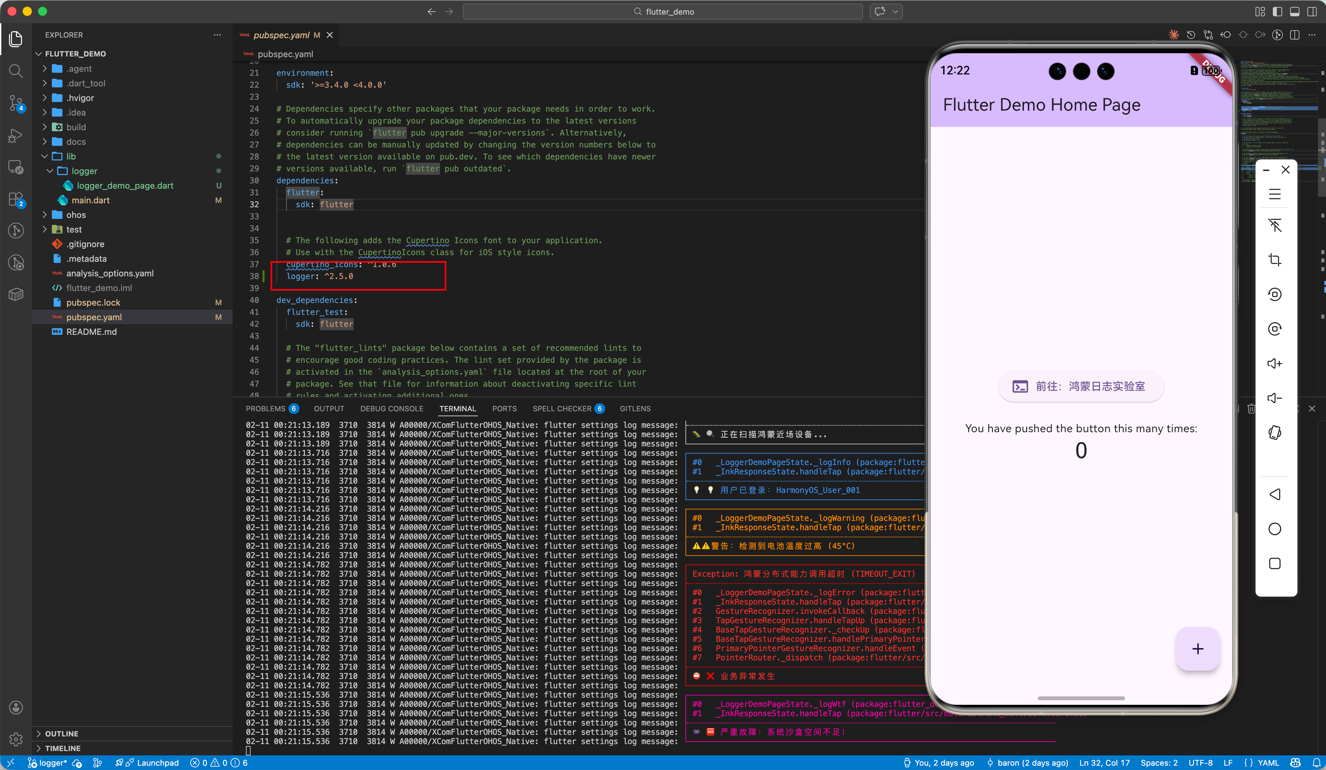Click the emulator screenshot crop icon

(1274, 260)
